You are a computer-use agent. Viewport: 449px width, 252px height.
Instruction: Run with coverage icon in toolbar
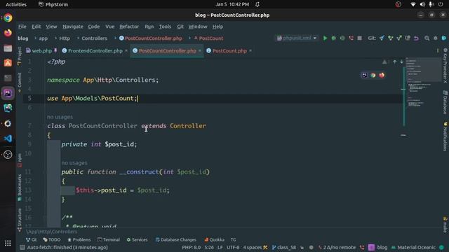point(342,38)
